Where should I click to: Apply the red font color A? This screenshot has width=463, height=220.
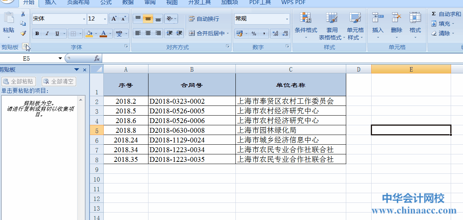pyautogui.click(x=103, y=34)
